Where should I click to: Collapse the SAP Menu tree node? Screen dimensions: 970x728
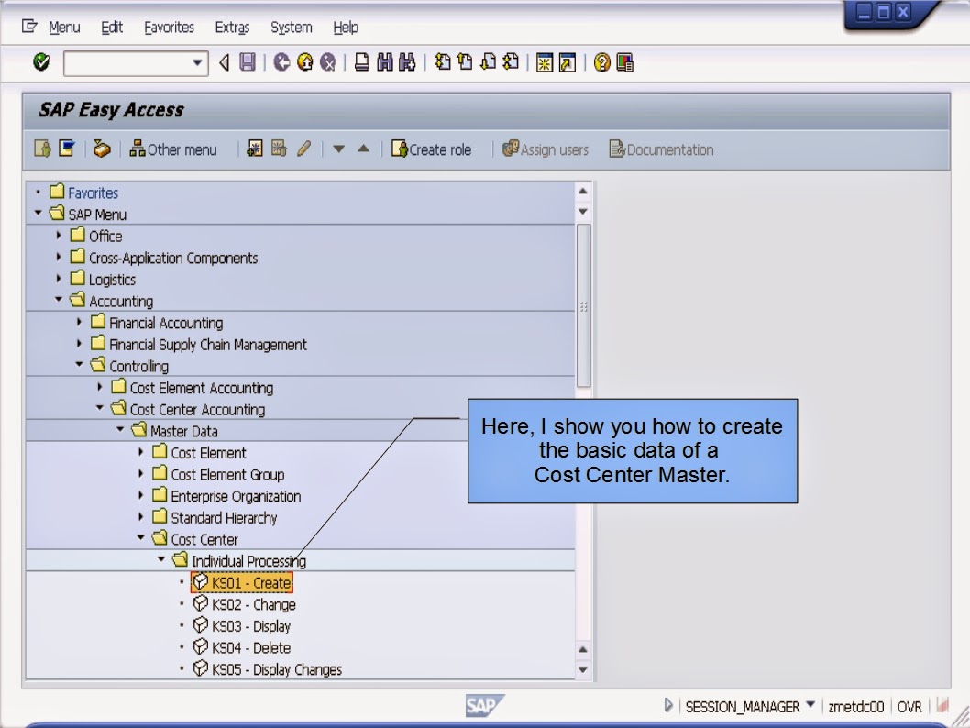[39, 214]
